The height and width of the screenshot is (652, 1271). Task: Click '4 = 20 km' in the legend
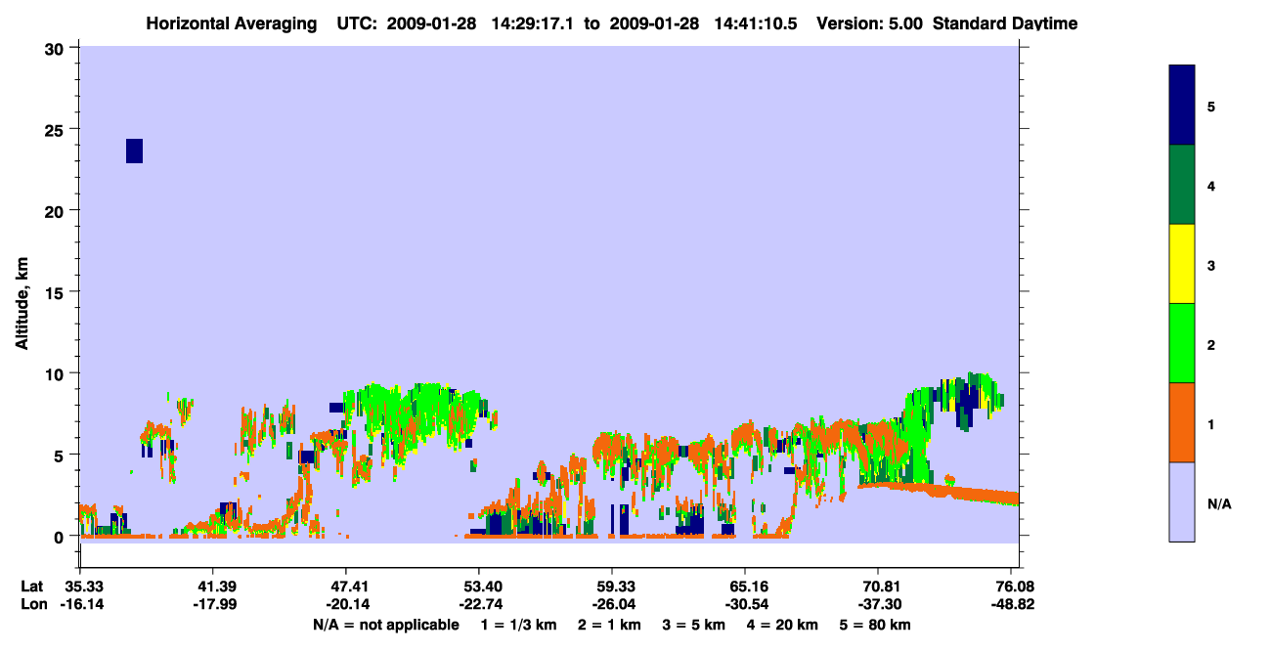(783, 625)
